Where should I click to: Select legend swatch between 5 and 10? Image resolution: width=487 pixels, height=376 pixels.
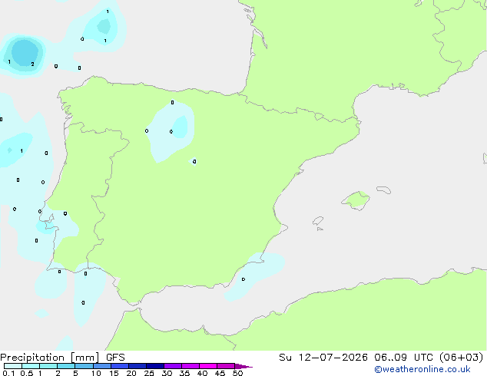[84, 366]
